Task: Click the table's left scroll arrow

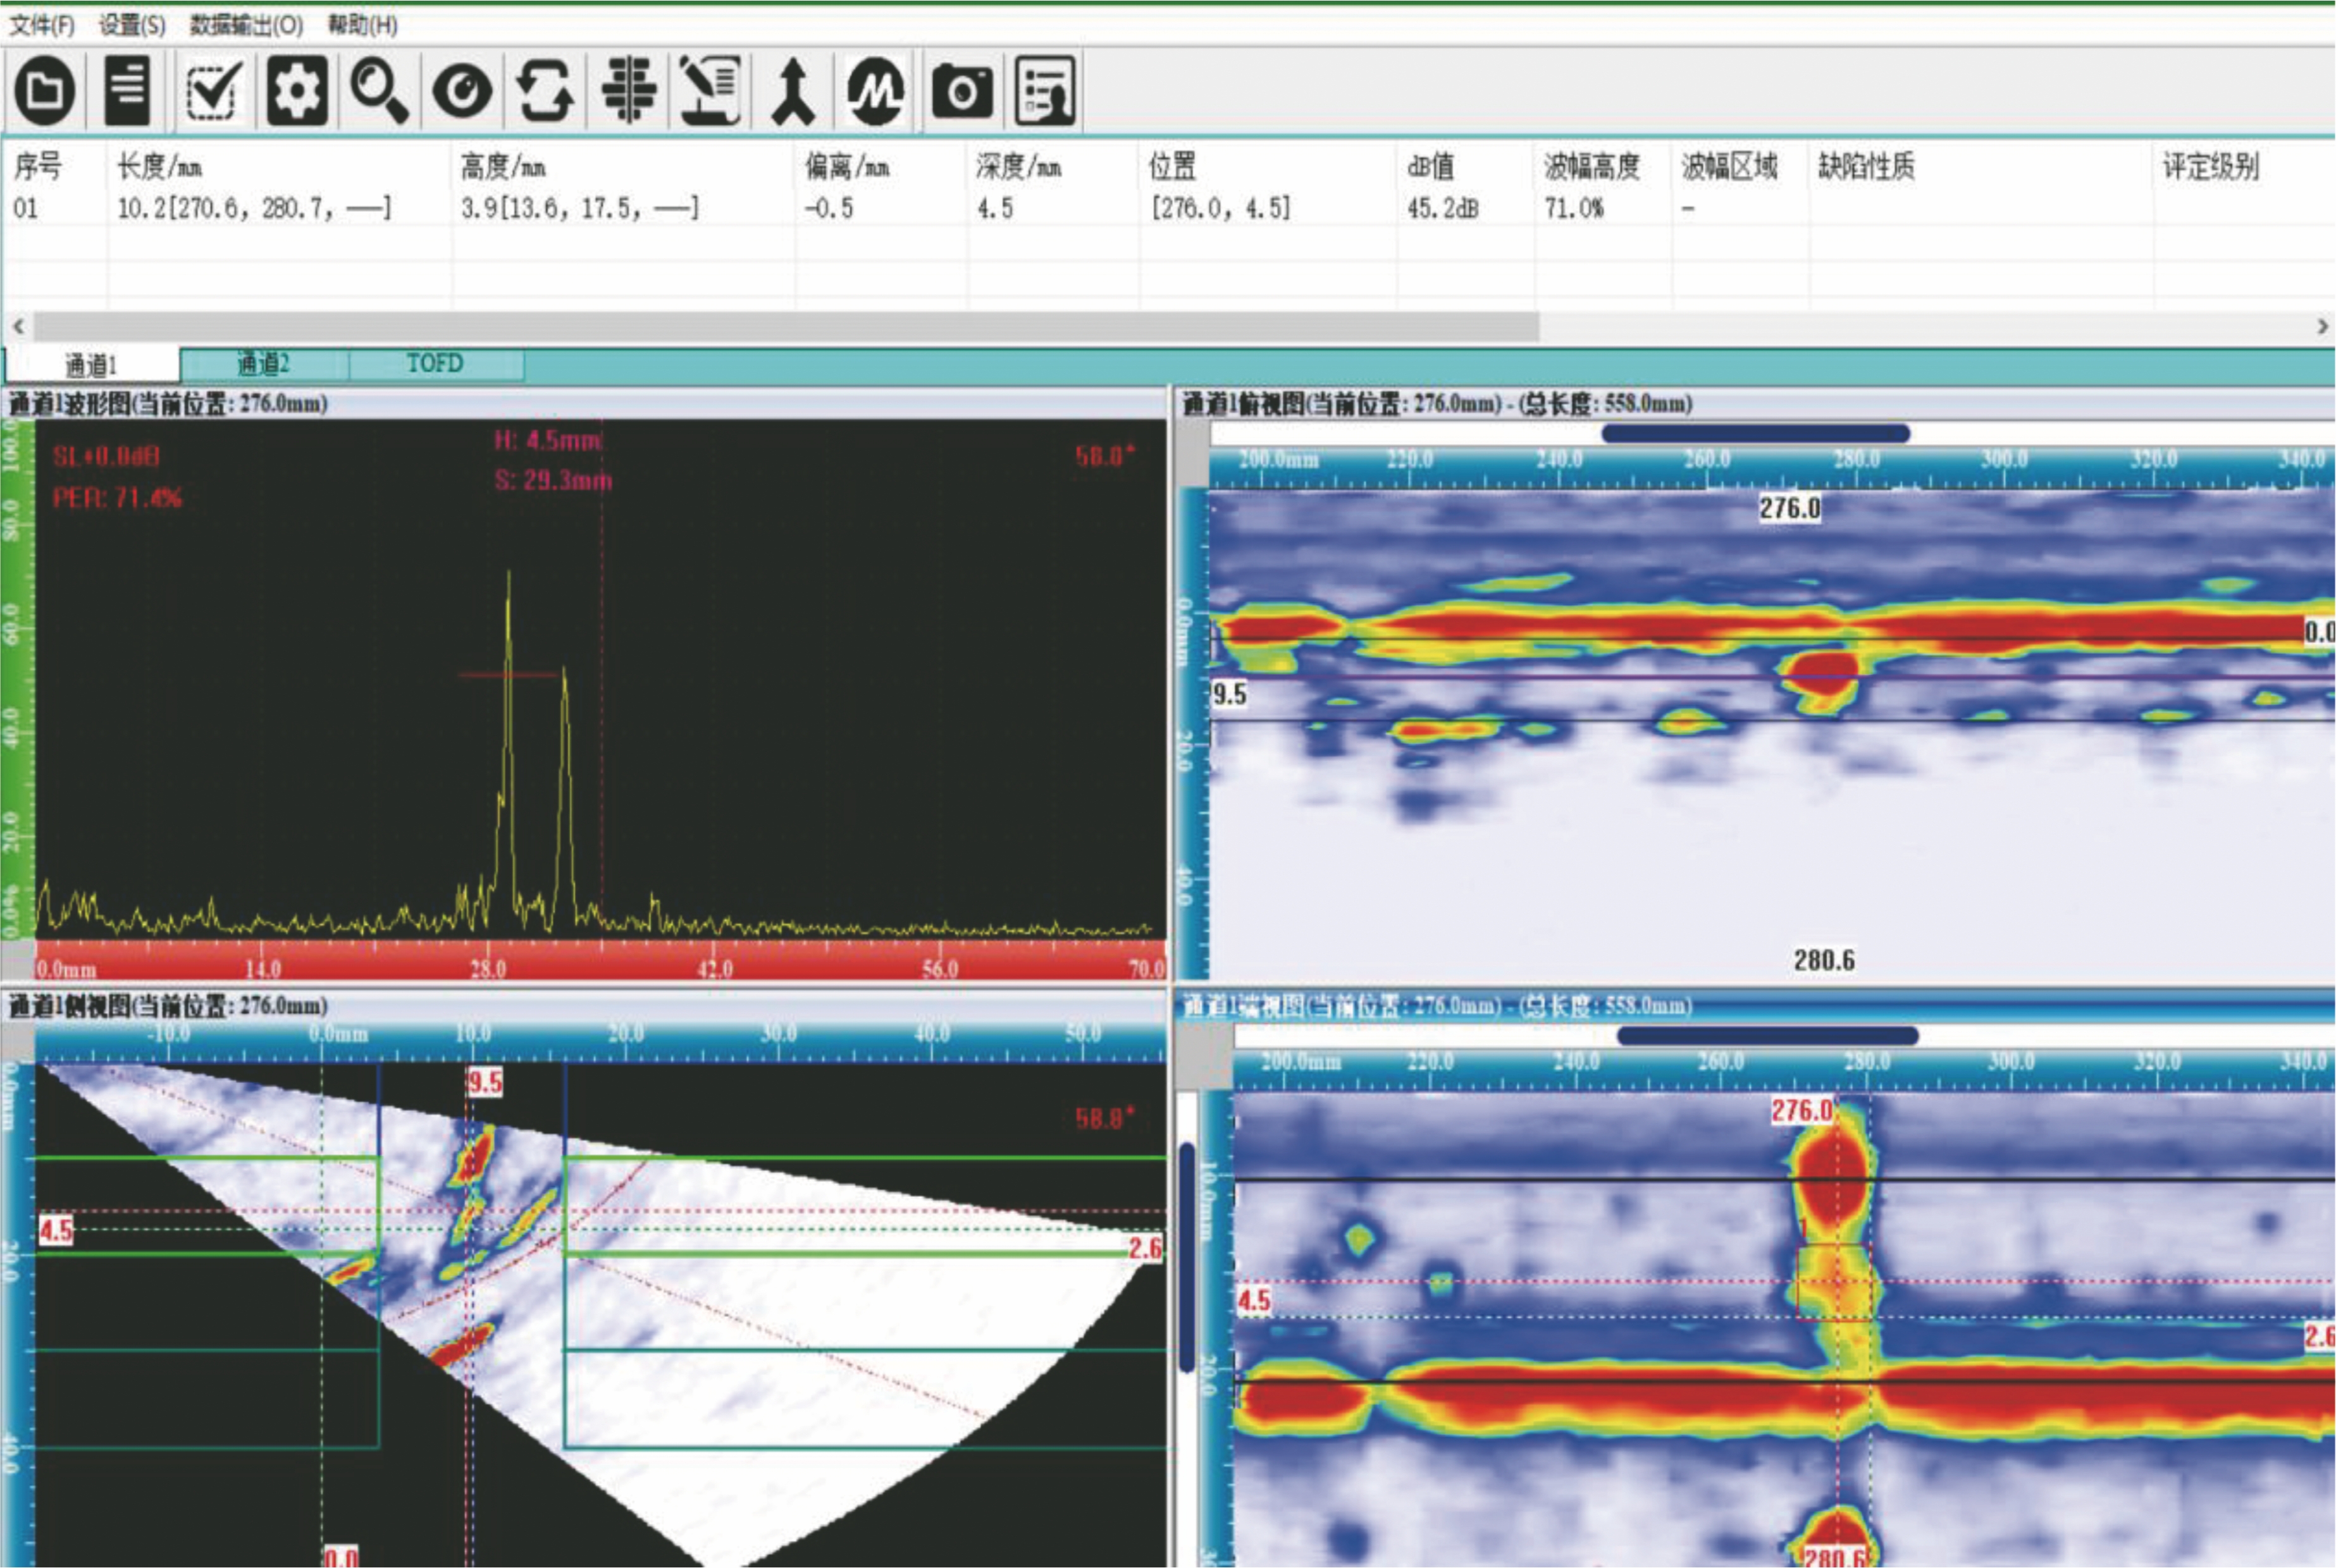Action: [17, 326]
